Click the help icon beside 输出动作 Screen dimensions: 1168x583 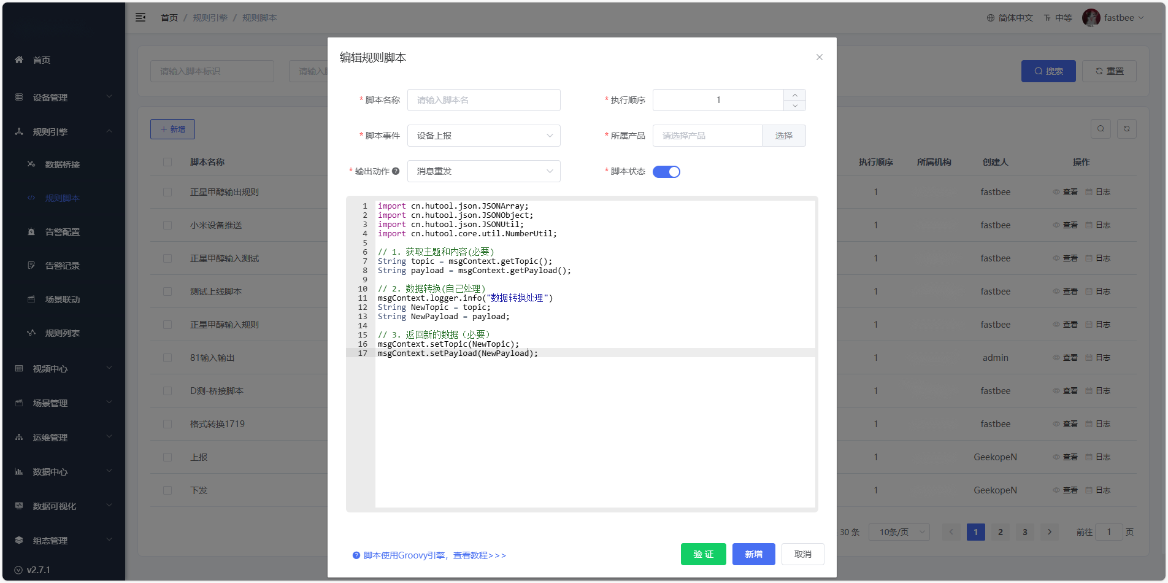(x=396, y=171)
